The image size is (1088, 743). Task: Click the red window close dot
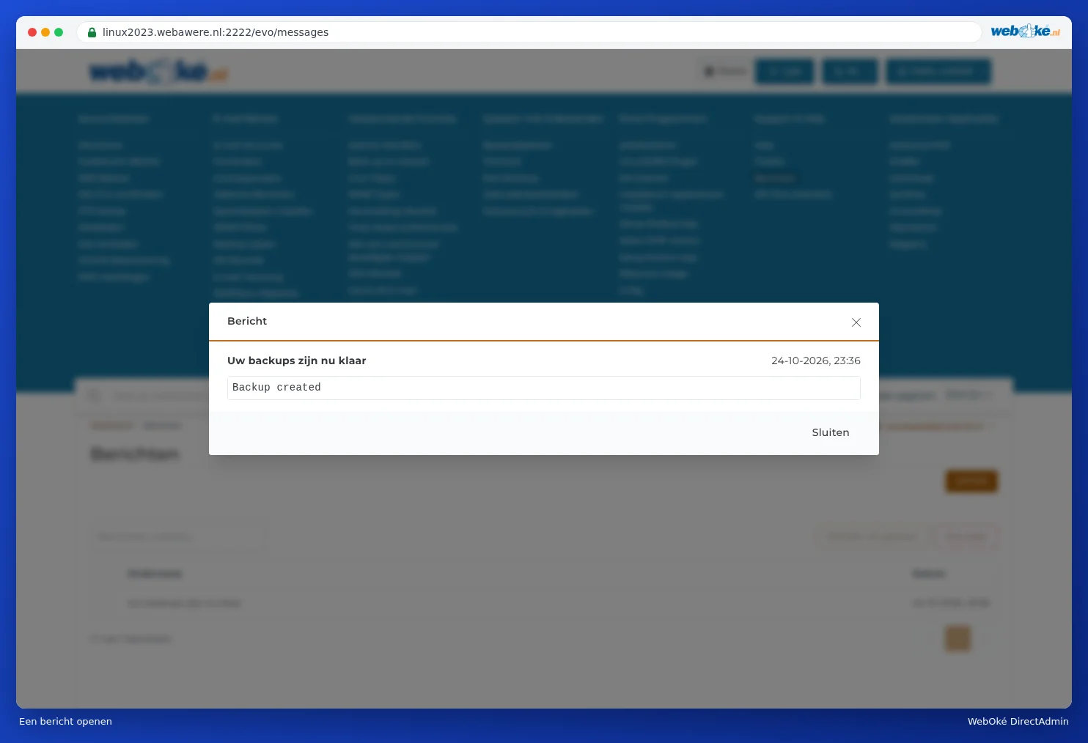pos(32,32)
